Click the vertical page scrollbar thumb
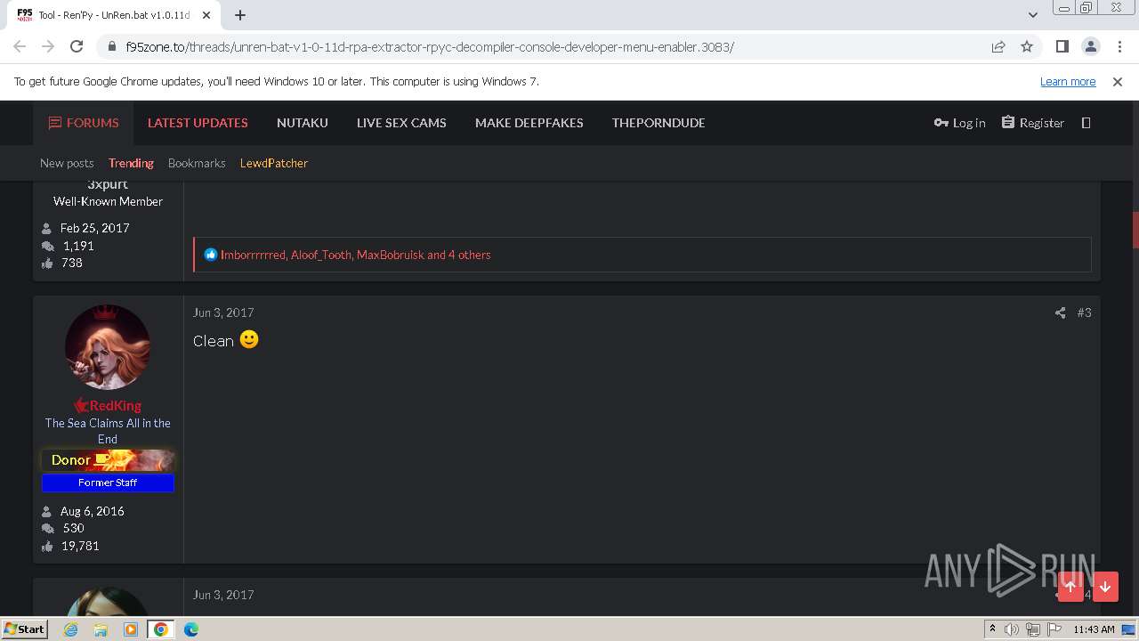1139x641 pixels. 1135,231
